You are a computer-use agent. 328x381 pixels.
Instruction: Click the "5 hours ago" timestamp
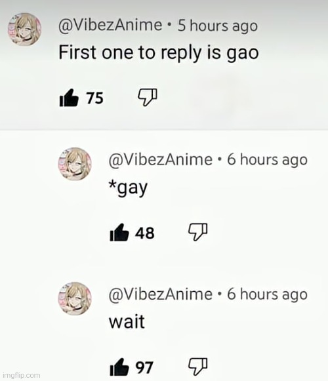pos(217,26)
